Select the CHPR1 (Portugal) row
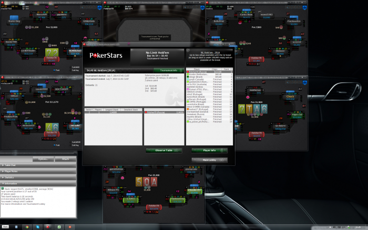Image resolution: width=368 pixels, height=230 pixels. pyautogui.click(x=209, y=102)
